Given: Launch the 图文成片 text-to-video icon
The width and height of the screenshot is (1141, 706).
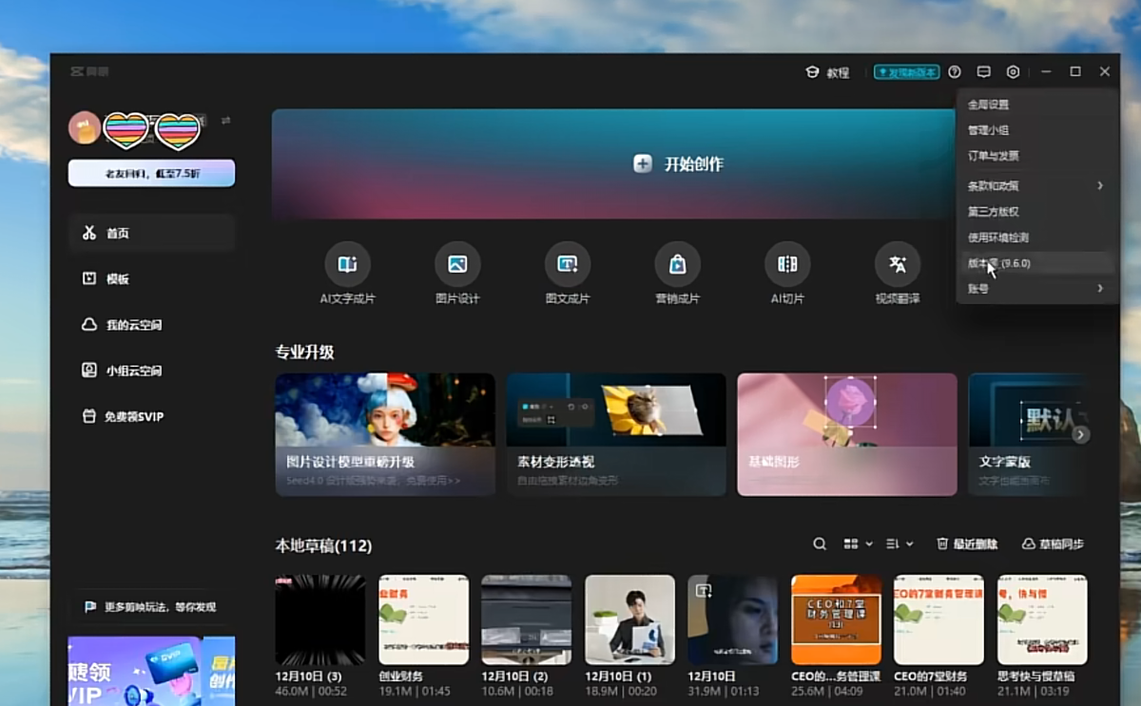Looking at the screenshot, I should 568,265.
